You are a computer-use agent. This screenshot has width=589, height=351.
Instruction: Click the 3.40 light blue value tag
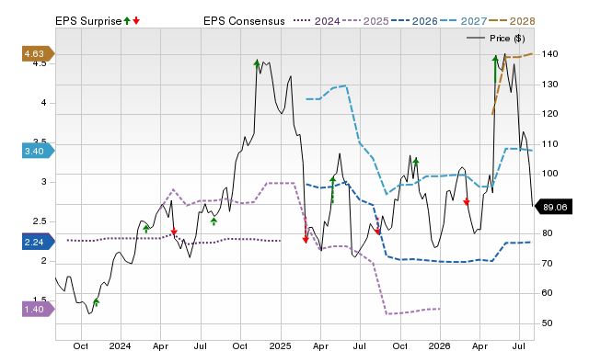[x=38, y=151]
